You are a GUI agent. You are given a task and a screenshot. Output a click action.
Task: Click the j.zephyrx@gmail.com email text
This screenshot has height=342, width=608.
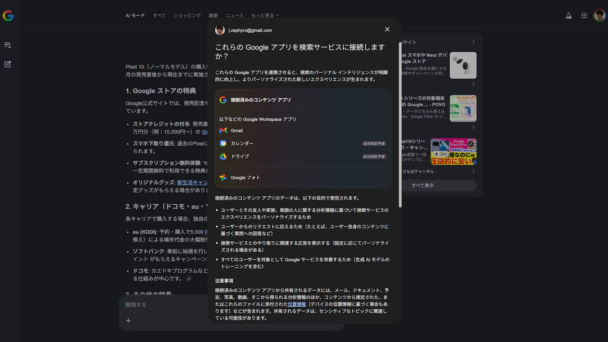[x=250, y=30]
